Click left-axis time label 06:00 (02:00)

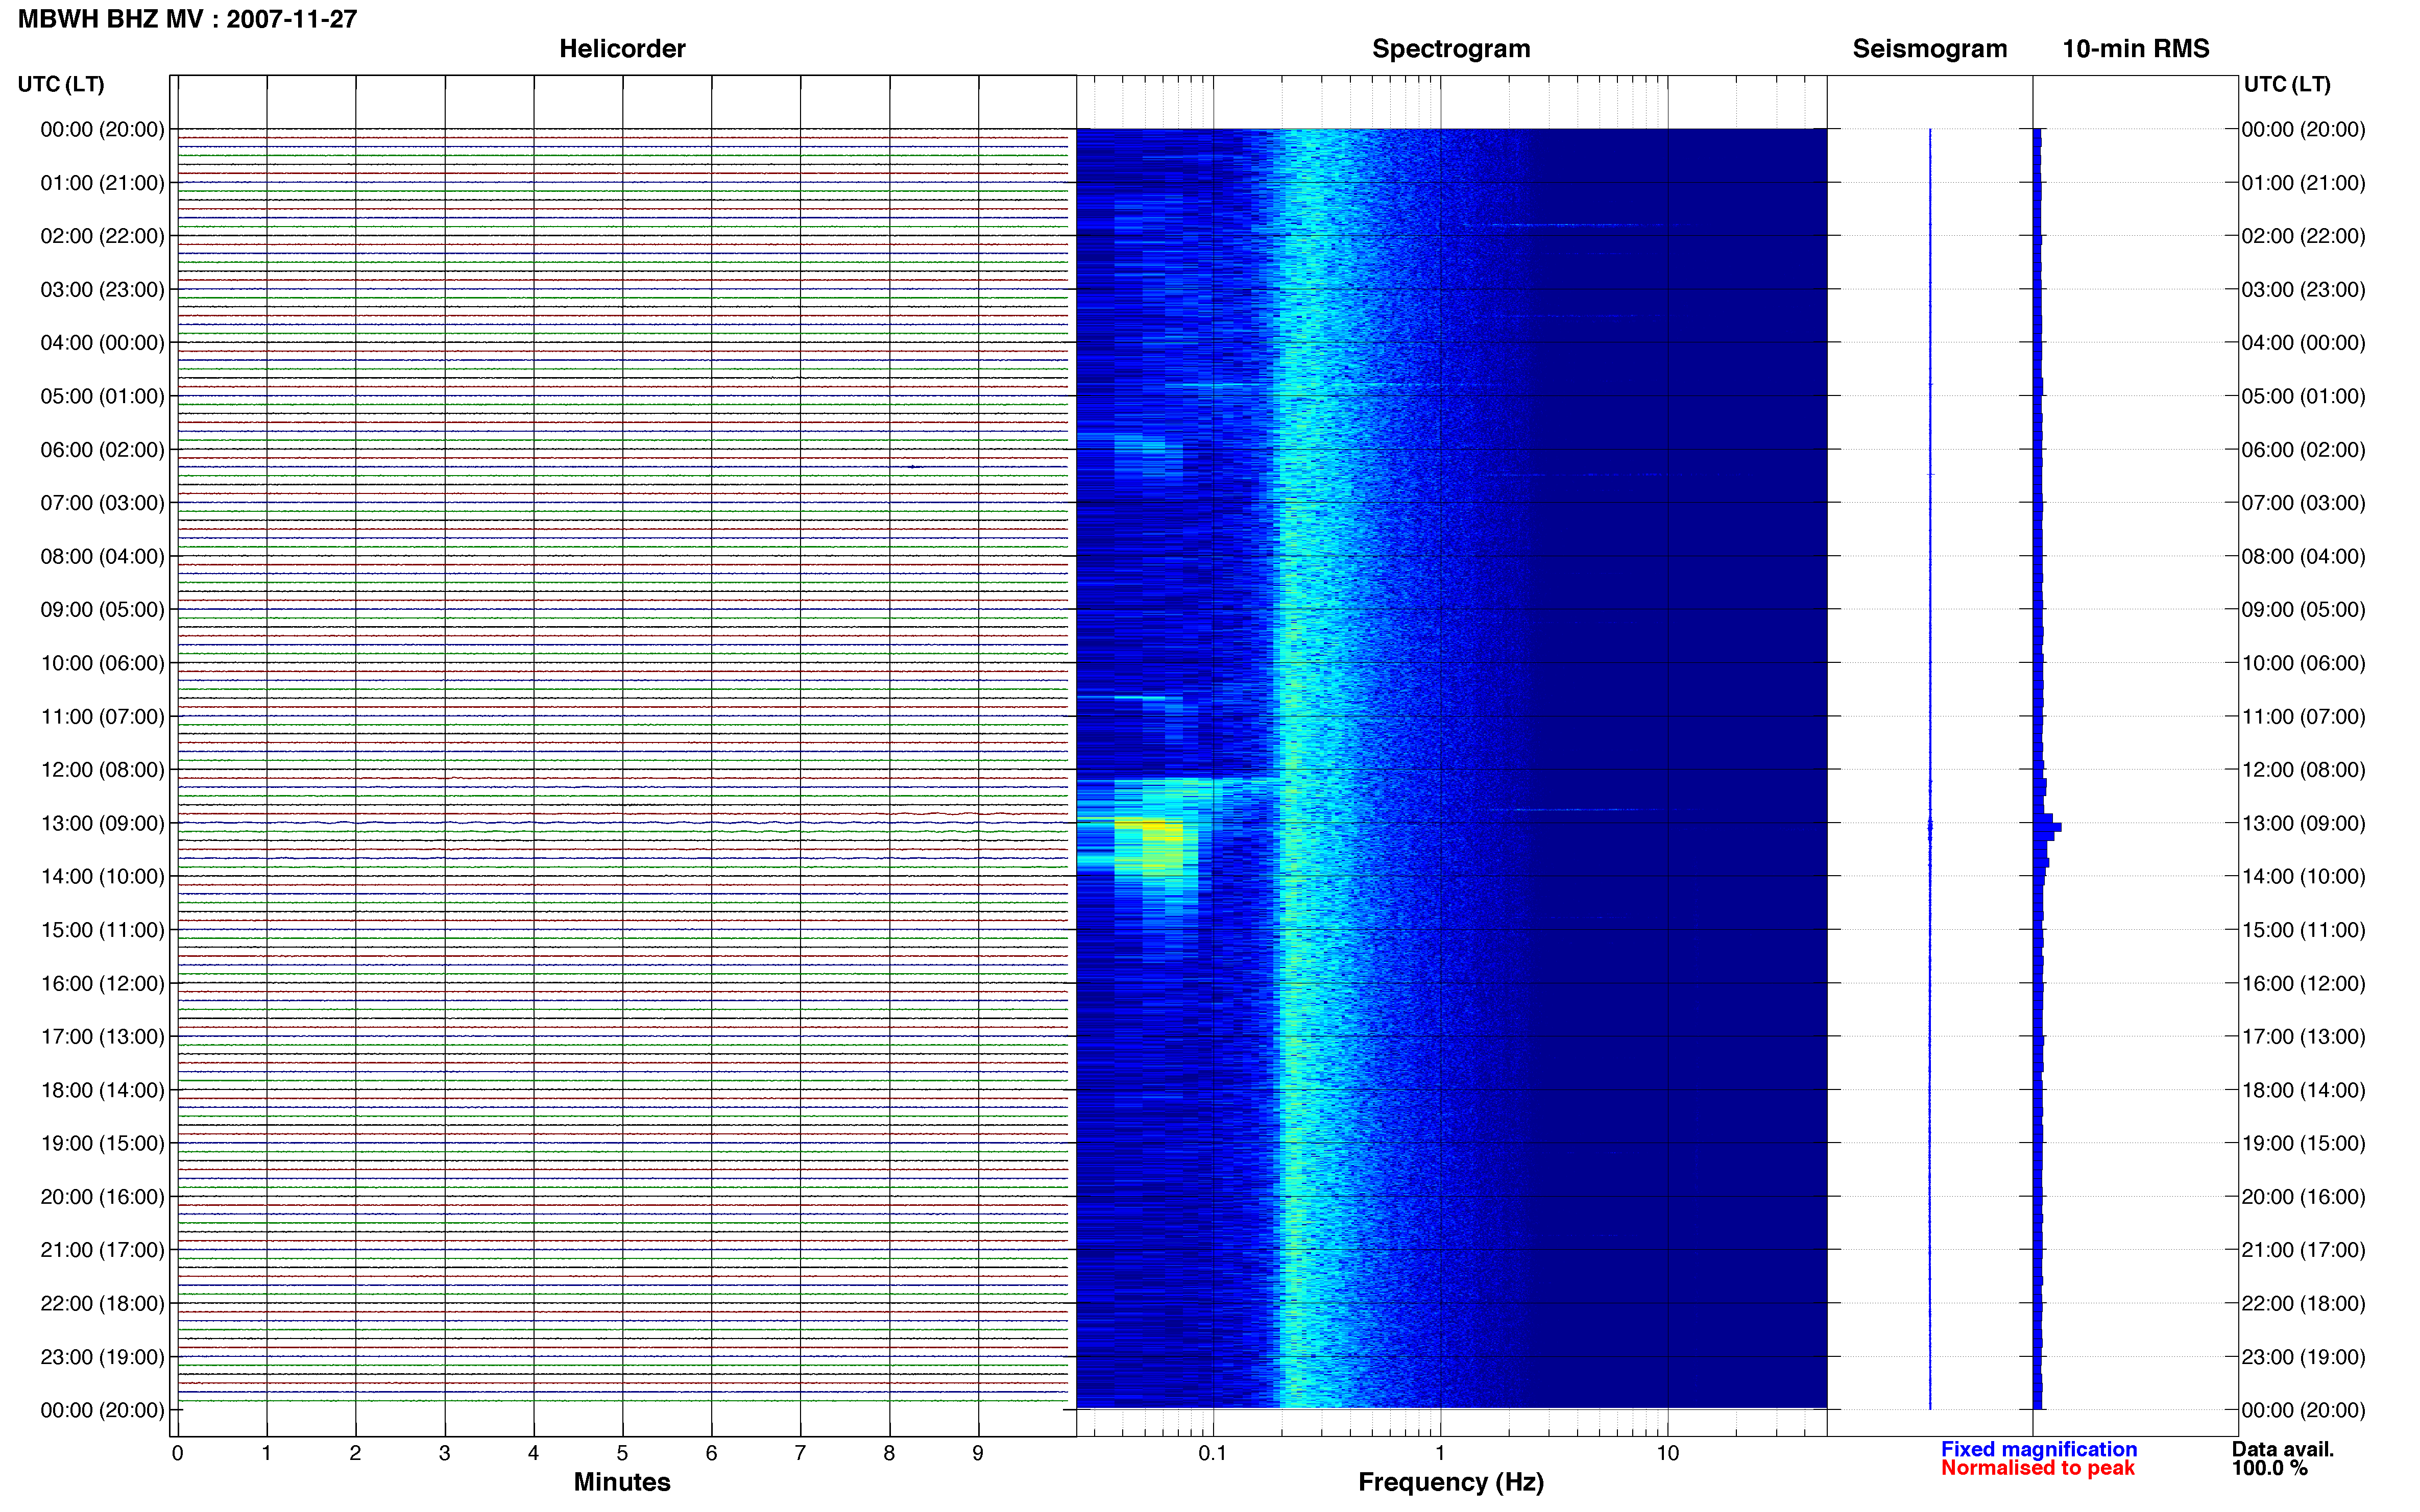(x=102, y=450)
